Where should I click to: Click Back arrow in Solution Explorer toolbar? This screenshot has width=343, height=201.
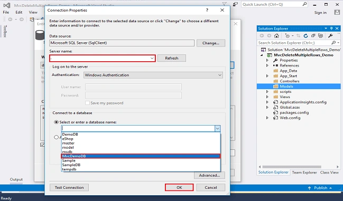(262, 35)
